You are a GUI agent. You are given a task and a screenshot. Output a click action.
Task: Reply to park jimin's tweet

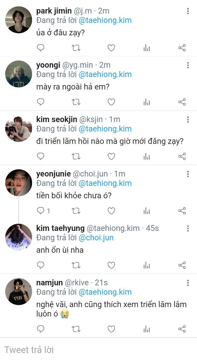[41, 48]
